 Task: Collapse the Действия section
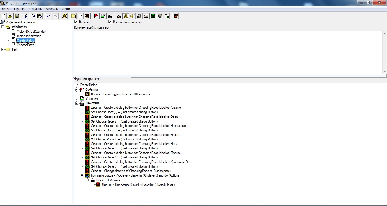77,103
